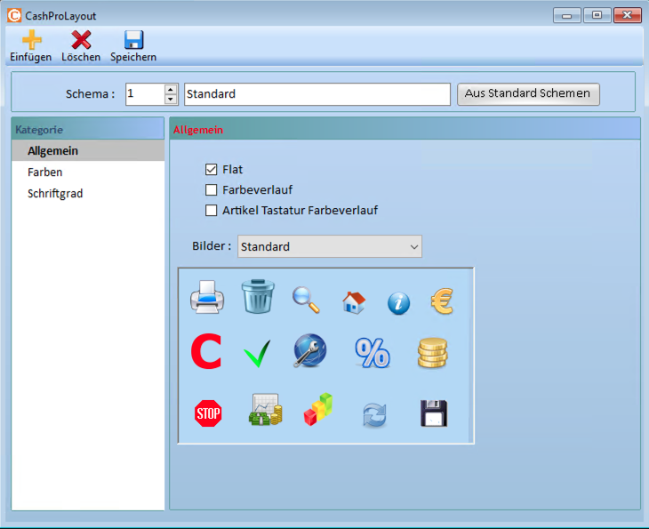Click the Speichern floppy disk icon
The height and width of the screenshot is (529, 649).
coord(133,40)
